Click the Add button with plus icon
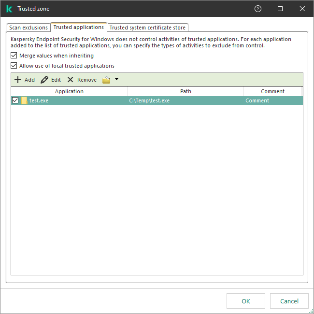The height and width of the screenshot is (314, 314). coord(25,80)
